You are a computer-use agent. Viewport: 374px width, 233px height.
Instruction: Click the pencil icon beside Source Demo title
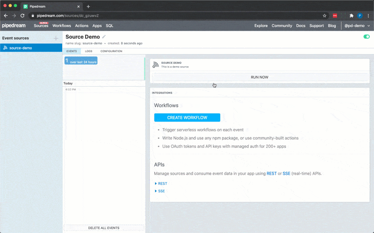point(104,37)
